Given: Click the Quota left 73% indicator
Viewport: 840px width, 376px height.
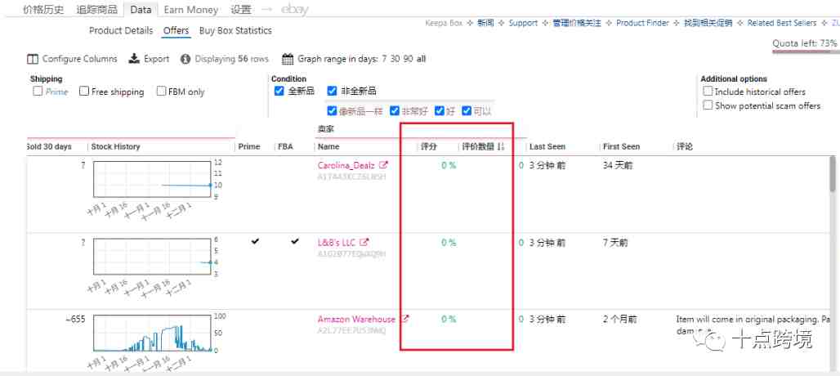Looking at the screenshot, I should click(804, 43).
